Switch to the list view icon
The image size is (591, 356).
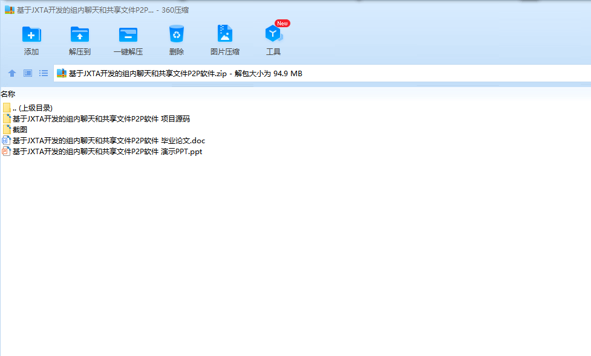pos(44,73)
